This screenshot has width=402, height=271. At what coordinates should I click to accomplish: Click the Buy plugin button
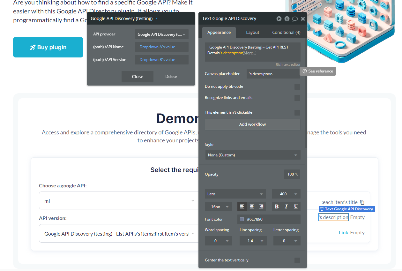pos(48,47)
